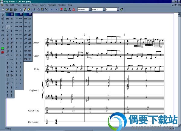
Task: Open the Fit Width zoom dropdown
Action: tap(90, 9)
